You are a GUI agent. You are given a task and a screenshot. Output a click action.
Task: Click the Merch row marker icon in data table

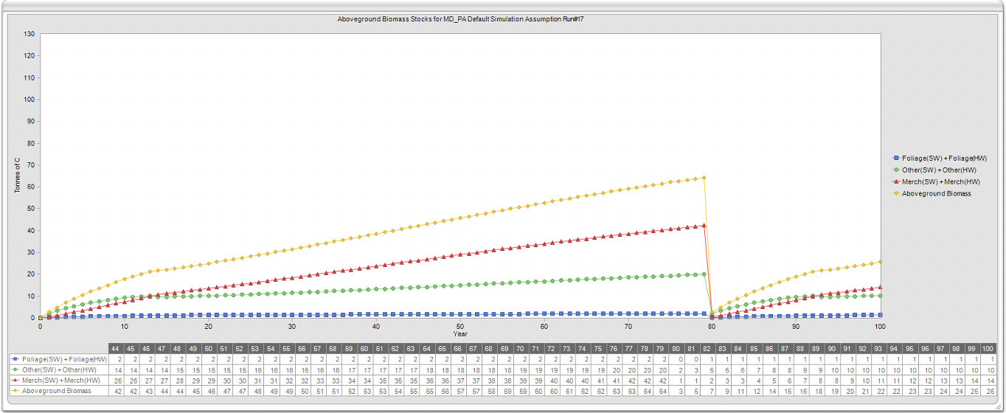point(17,381)
